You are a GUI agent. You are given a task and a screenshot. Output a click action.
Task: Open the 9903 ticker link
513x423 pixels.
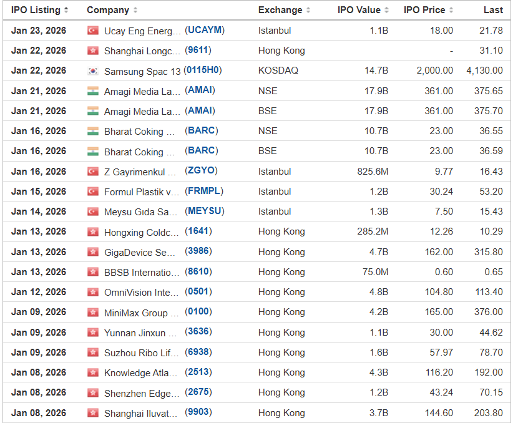point(198,412)
